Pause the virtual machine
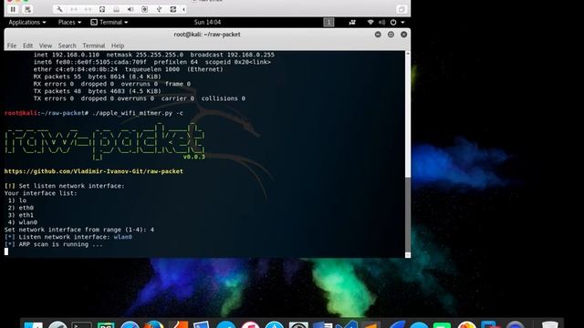 coord(13,9)
